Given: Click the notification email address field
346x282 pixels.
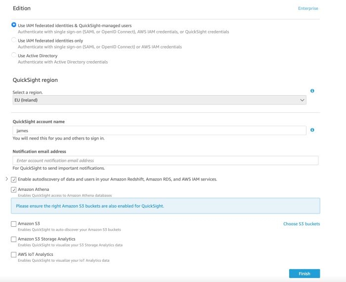Looking at the screenshot, I should [x=165, y=161].
